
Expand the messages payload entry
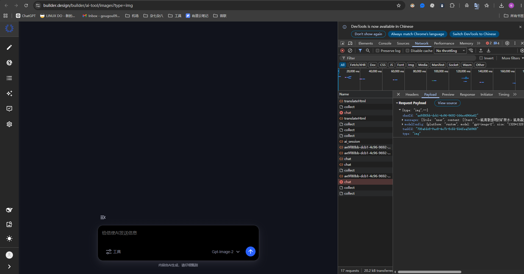(403, 120)
